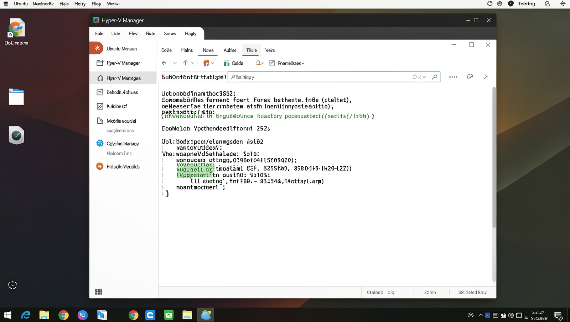
Task: Open the Sones menu
Action: pos(170,33)
